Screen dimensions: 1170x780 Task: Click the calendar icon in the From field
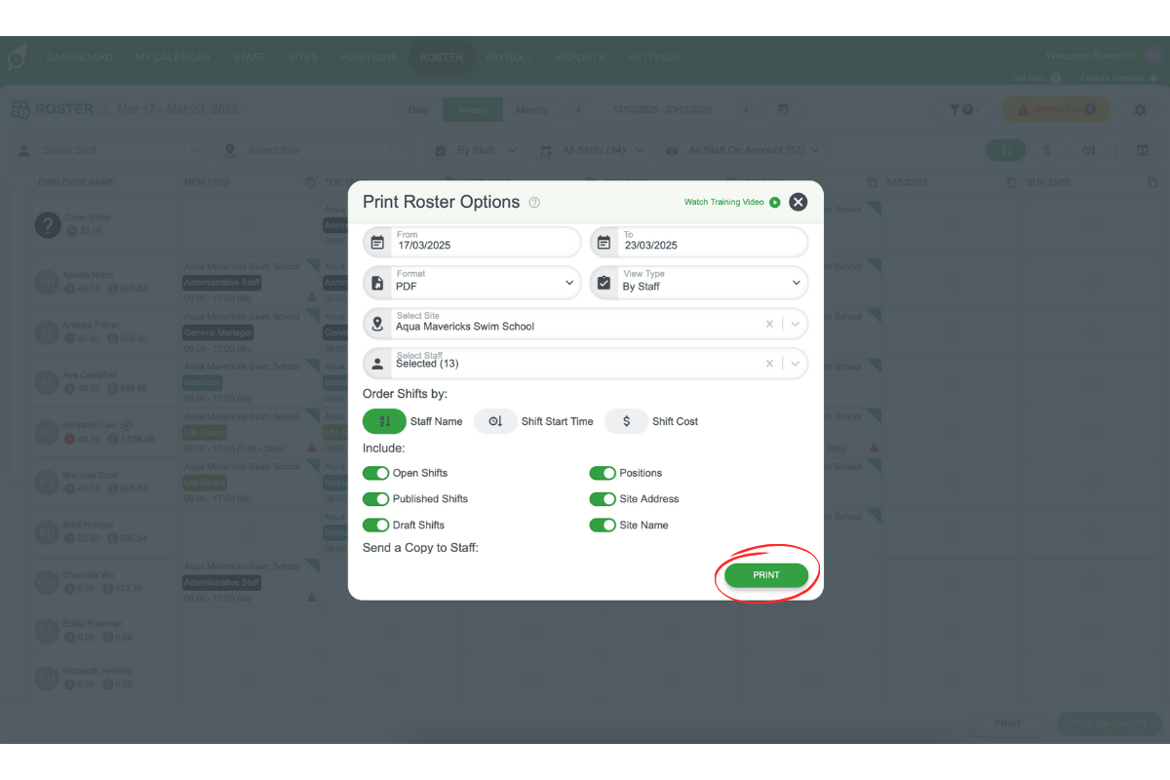pyautogui.click(x=379, y=242)
